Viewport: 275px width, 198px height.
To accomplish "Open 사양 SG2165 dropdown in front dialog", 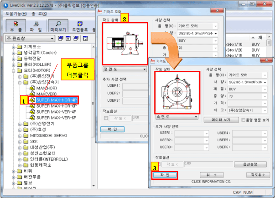I will pyautogui.click(x=247, y=82).
